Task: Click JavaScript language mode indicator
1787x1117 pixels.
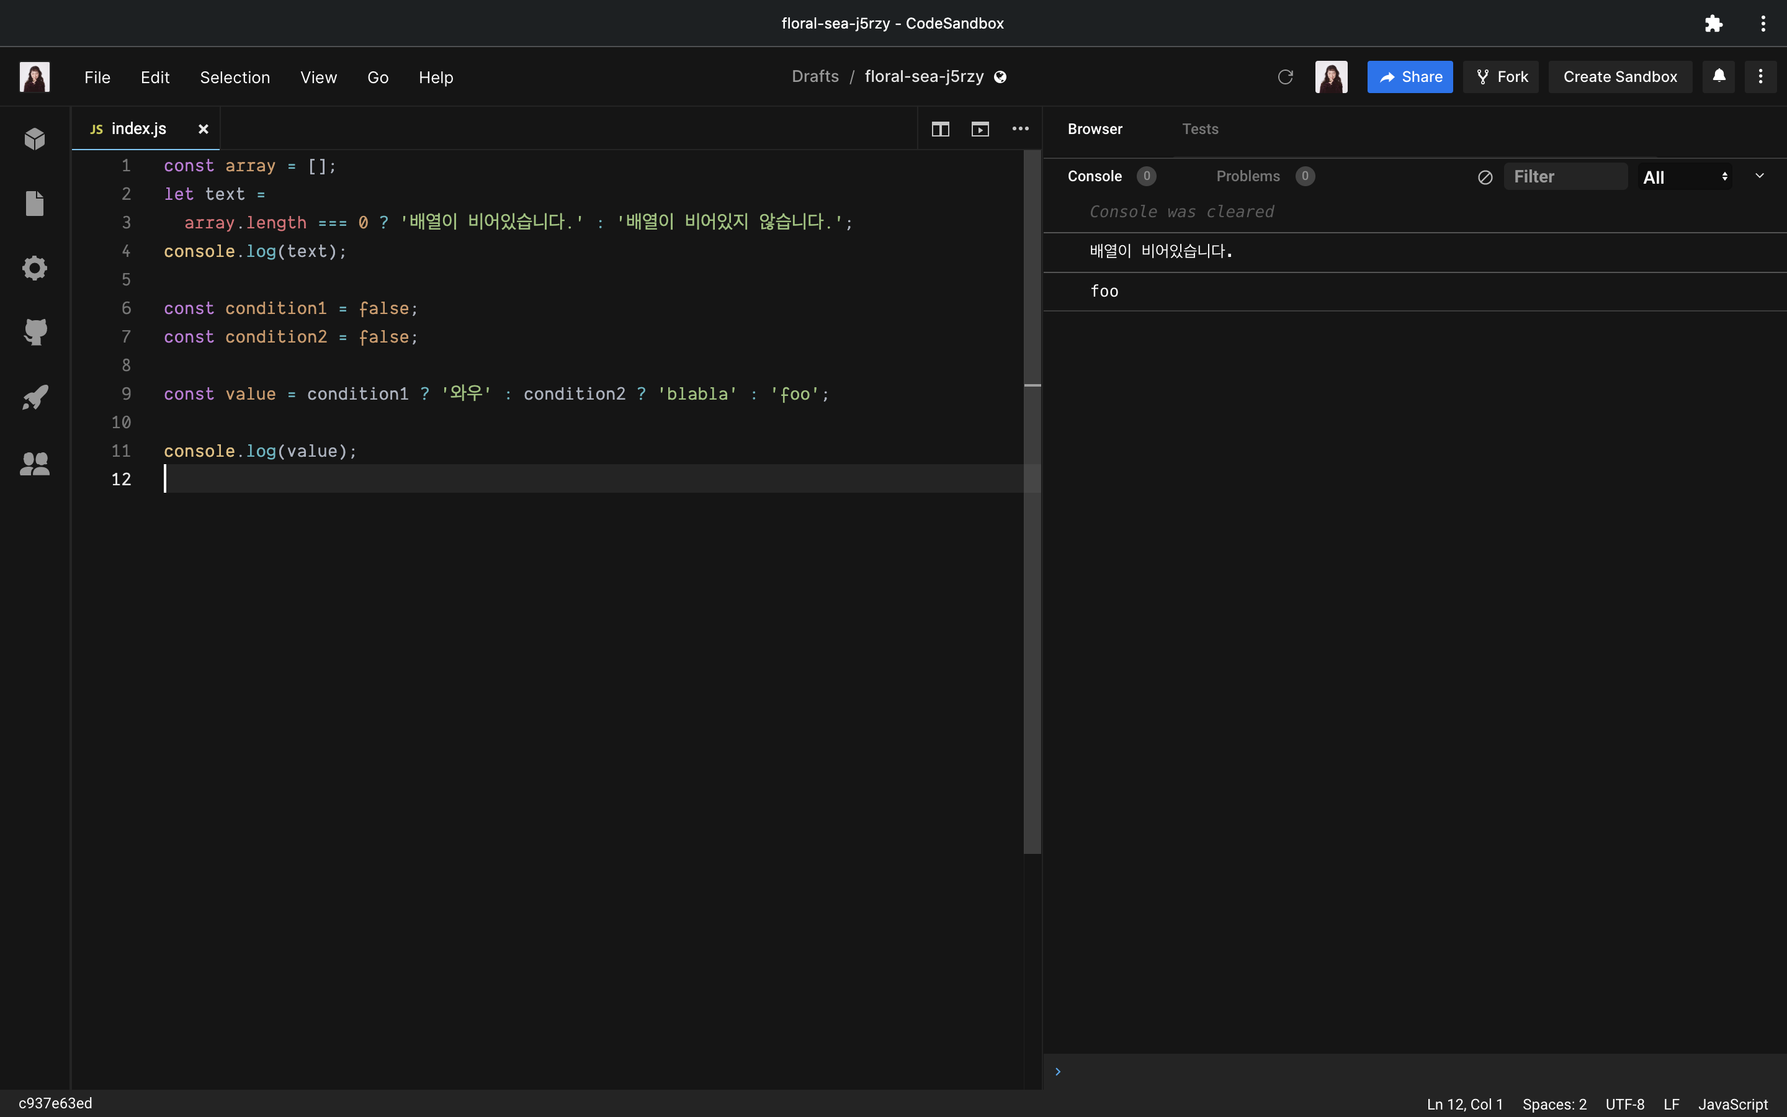Action: [x=1732, y=1104]
